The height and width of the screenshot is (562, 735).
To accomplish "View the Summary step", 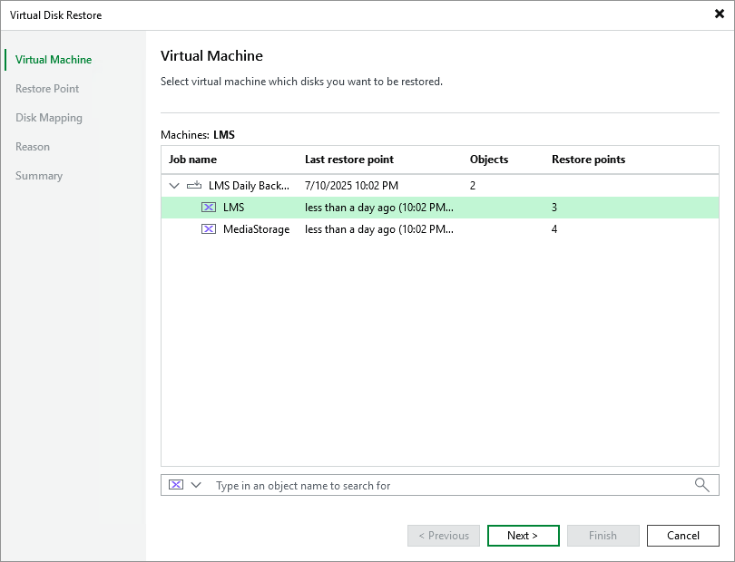I will [x=39, y=175].
